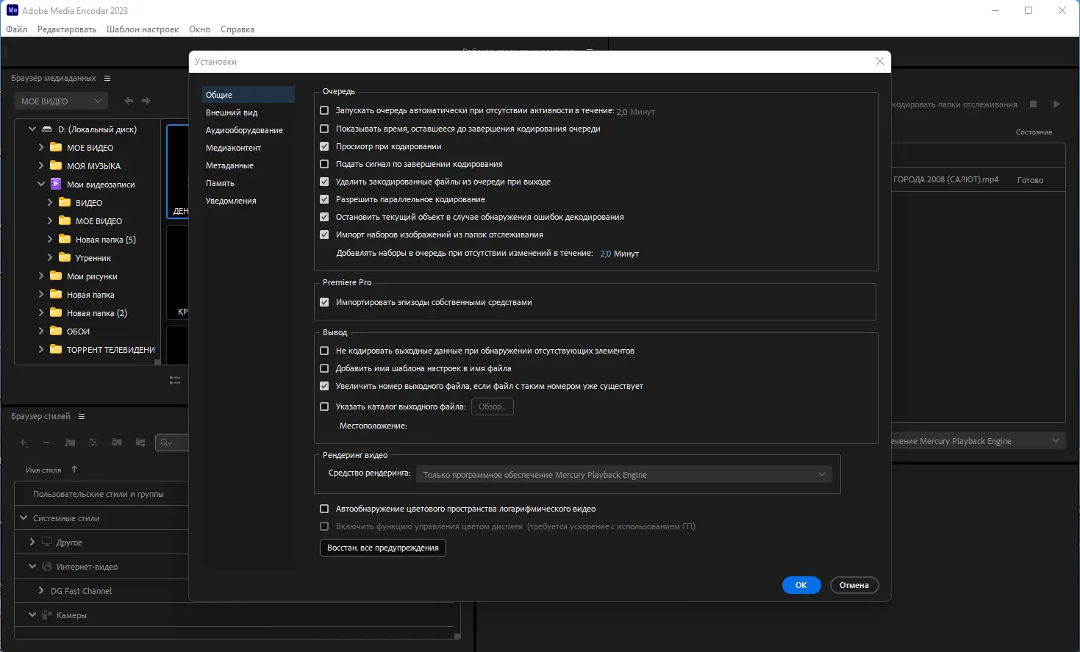Open the Средство рендеринга dropdown
1080x652 pixels.
tap(623, 474)
